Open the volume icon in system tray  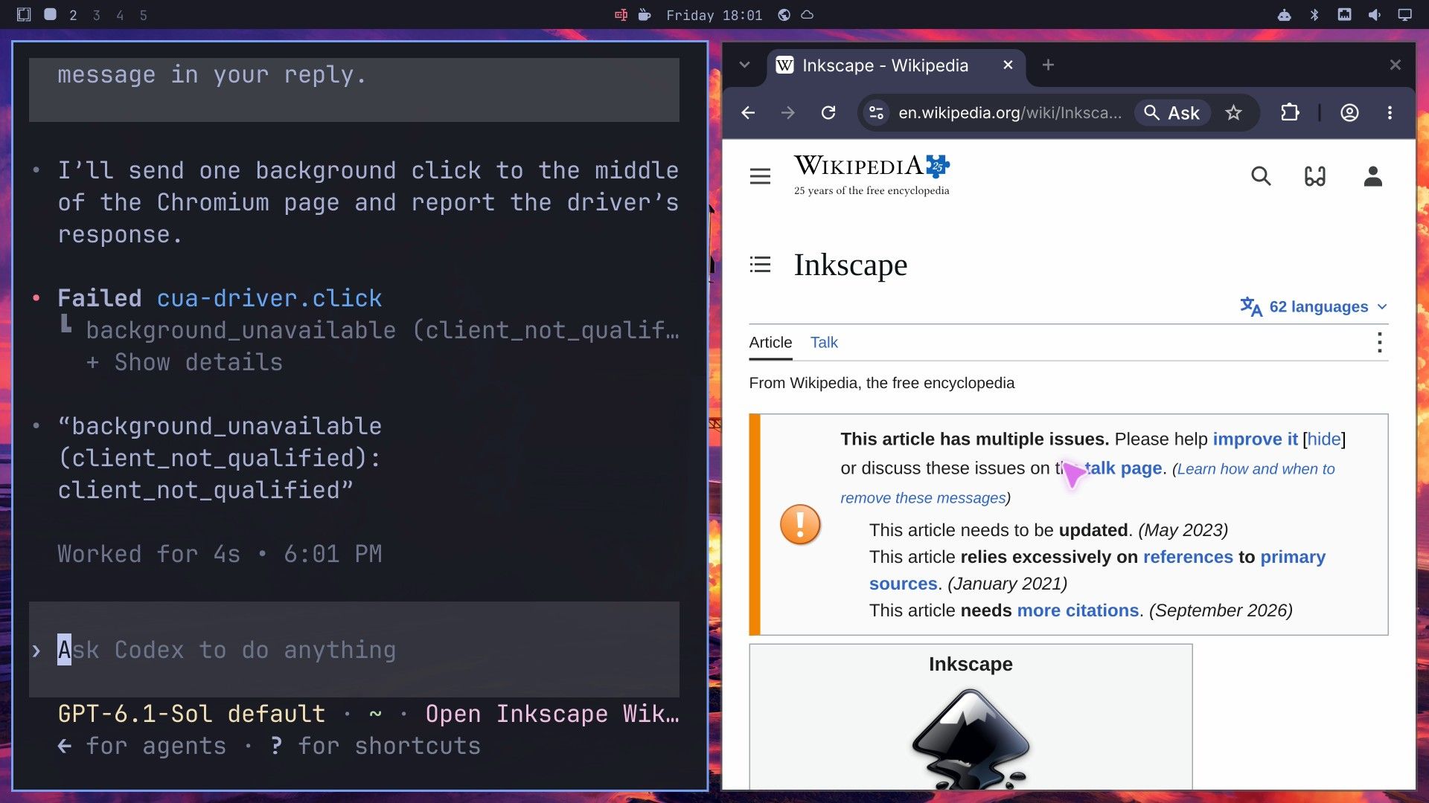coord(1374,15)
